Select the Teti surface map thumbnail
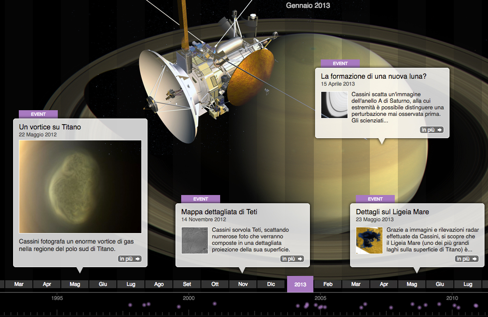488x317 pixels. [x=194, y=240]
